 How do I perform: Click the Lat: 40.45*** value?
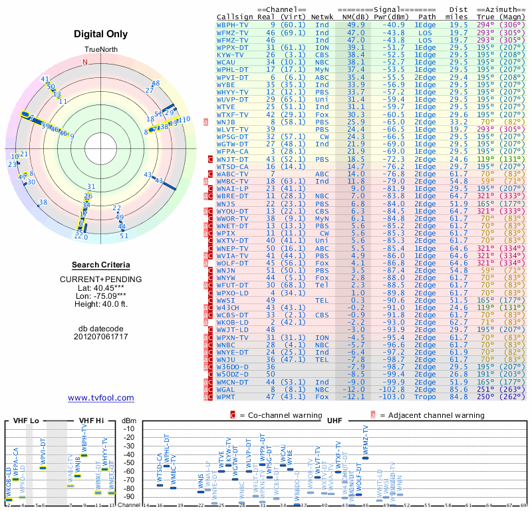(x=101, y=288)
